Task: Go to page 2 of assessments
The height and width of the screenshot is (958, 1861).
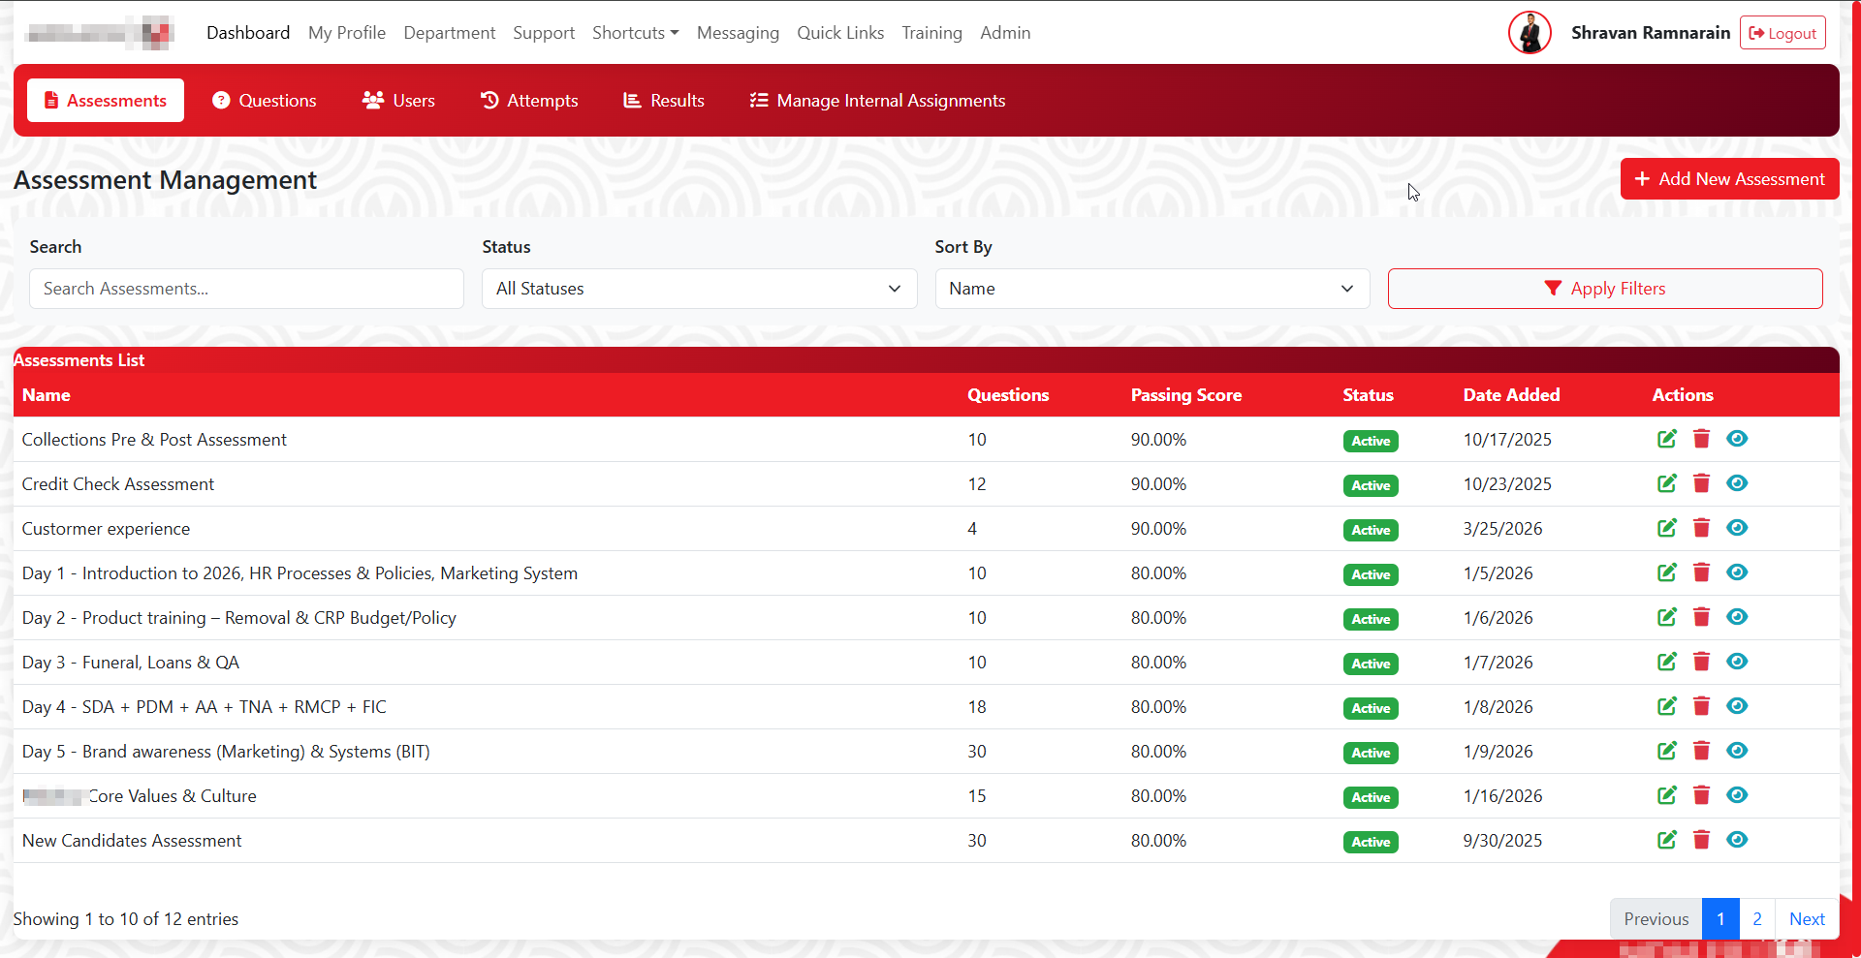Action: 1757,919
